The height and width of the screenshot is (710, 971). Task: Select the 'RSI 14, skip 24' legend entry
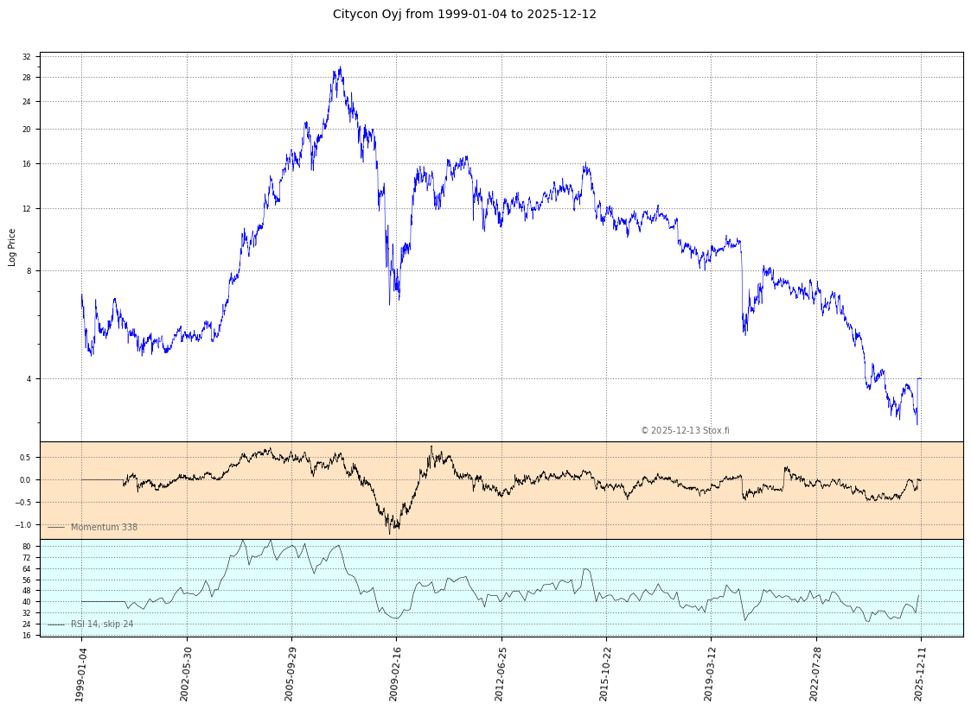pos(101,624)
